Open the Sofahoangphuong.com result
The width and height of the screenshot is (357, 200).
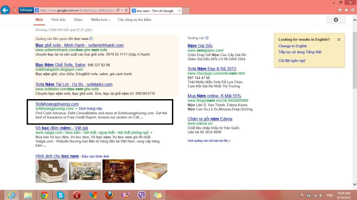click(x=57, y=104)
